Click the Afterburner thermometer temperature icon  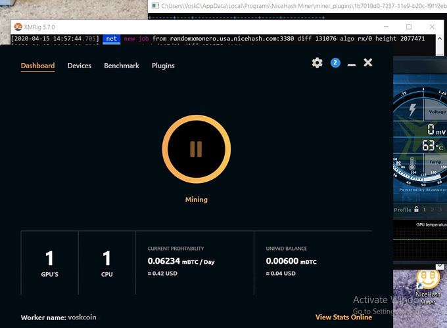tap(412, 164)
